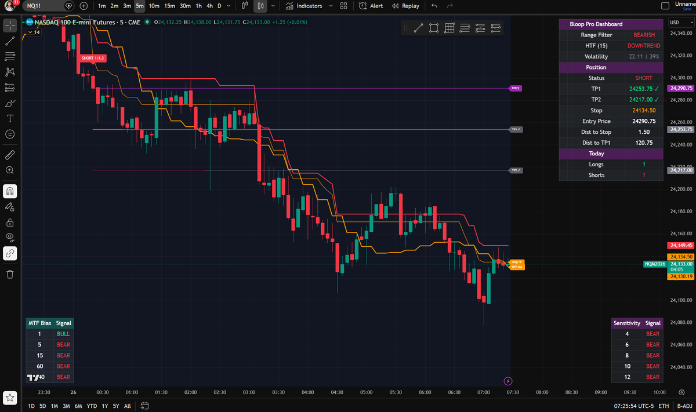This screenshot has width=696, height=412.
Task: Toggle hide all drawings eye icon
Action: pyautogui.click(x=10, y=238)
